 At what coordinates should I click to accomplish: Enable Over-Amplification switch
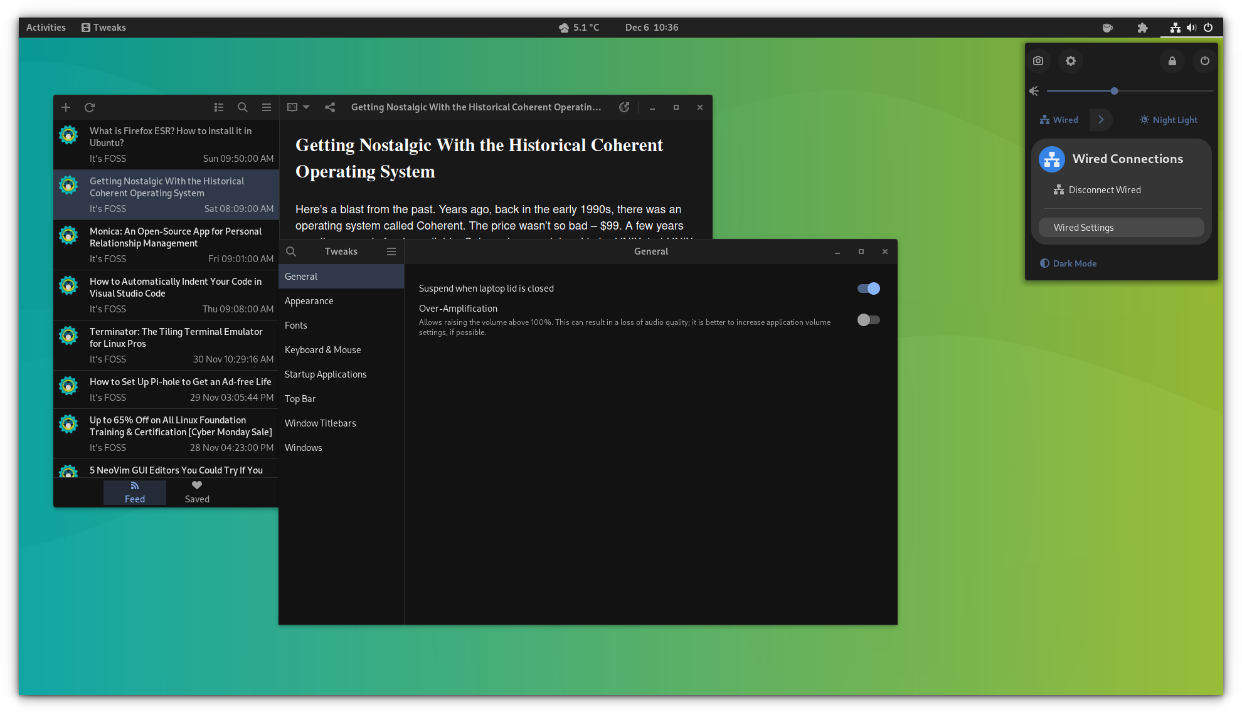[869, 320]
